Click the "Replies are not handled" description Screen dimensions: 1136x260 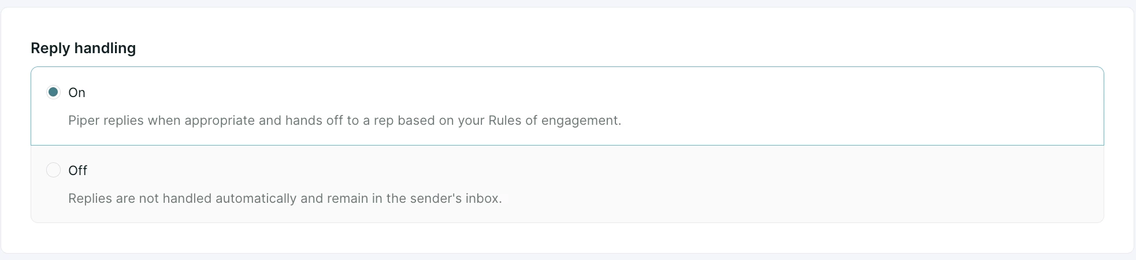(x=285, y=198)
